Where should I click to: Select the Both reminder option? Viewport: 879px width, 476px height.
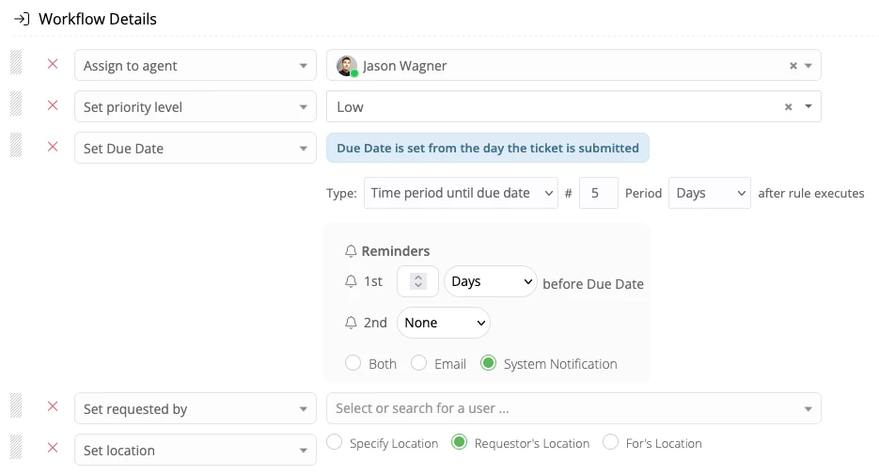(353, 363)
